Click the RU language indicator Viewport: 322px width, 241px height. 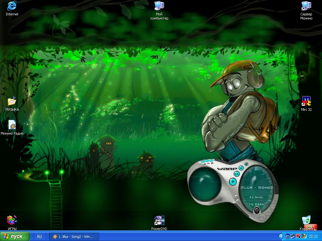coord(39,237)
